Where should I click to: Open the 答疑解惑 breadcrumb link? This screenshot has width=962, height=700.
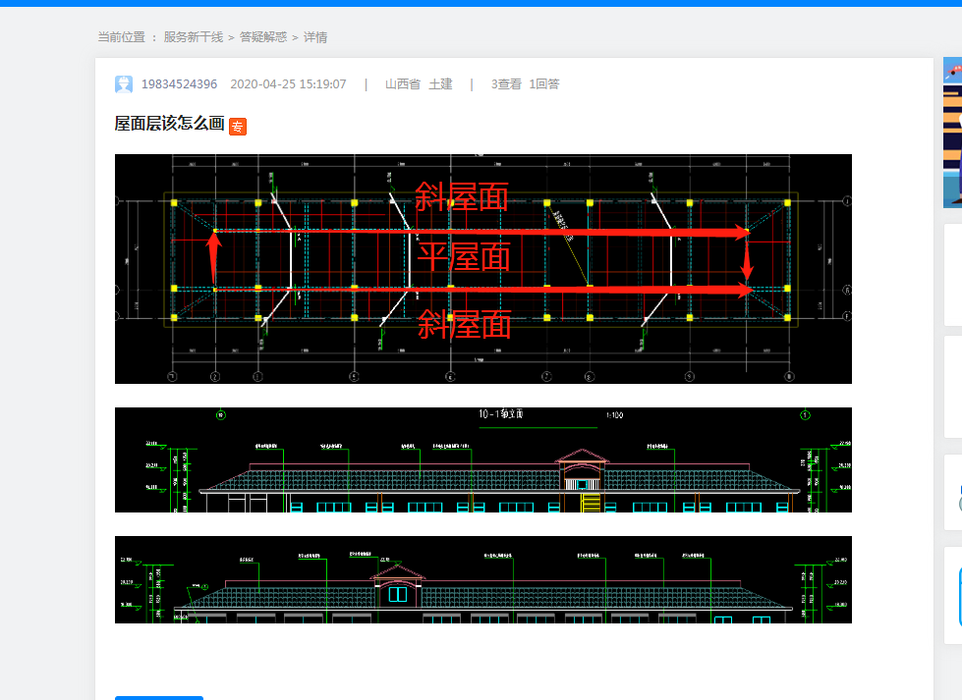click(263, 37)
